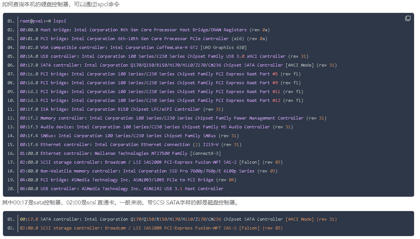Click the Non-Volatile memory controller SSD Pro line
This screenshot has width=420, height=239.
[149, 171]
